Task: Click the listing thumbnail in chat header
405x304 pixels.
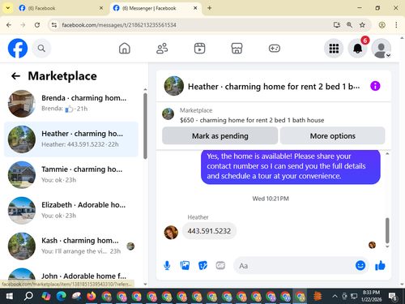Action: (174, 86)
